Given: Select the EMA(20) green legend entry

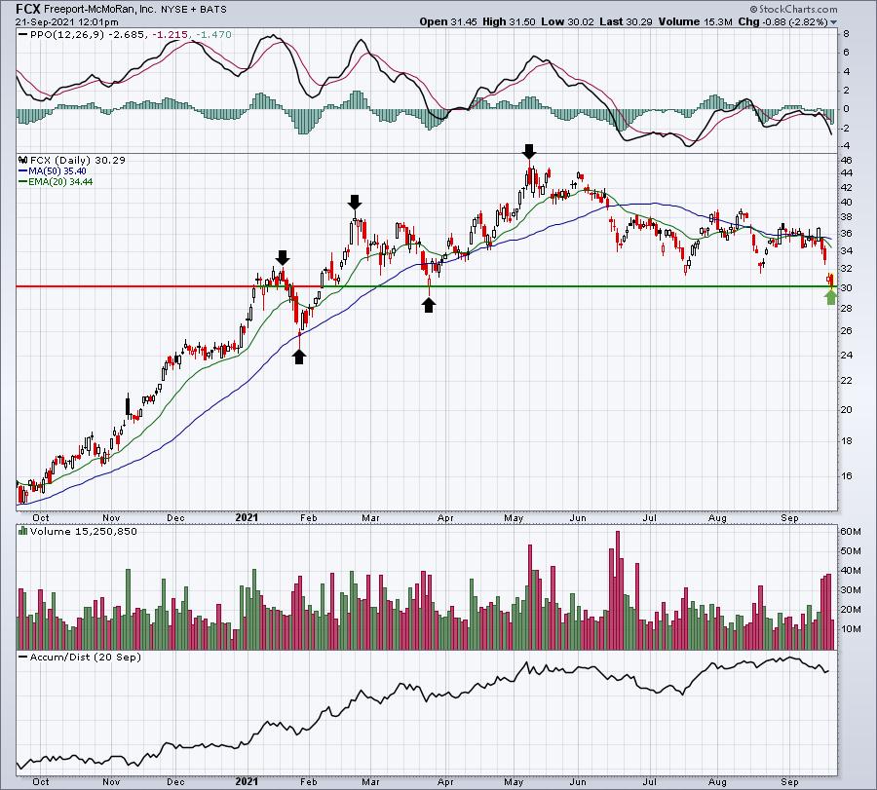Looking at the screenshot, I should (x=56, y=182).
